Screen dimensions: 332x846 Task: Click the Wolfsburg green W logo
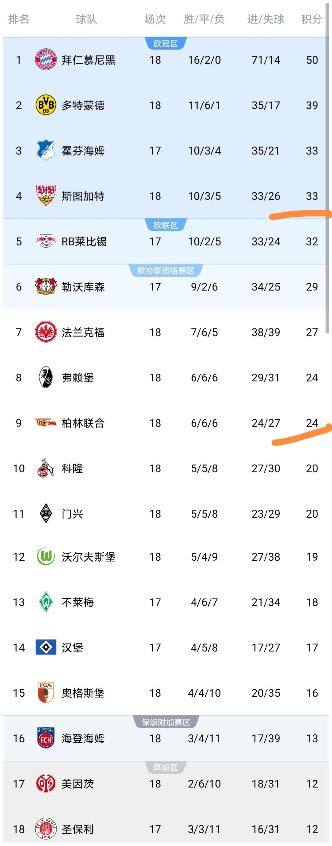(45, 556)
